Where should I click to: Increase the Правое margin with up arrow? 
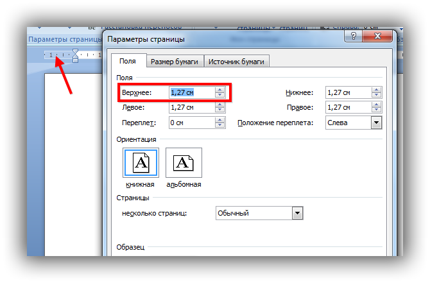point(377,105)
